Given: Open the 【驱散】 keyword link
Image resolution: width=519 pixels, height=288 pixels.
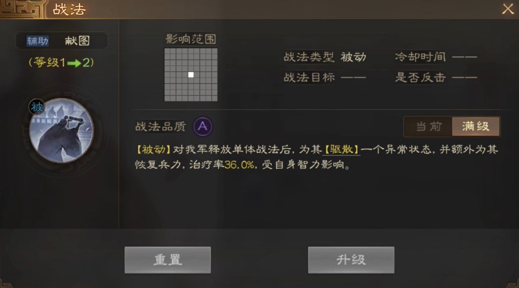Looking at the screenshot, I should coord(341,150).
